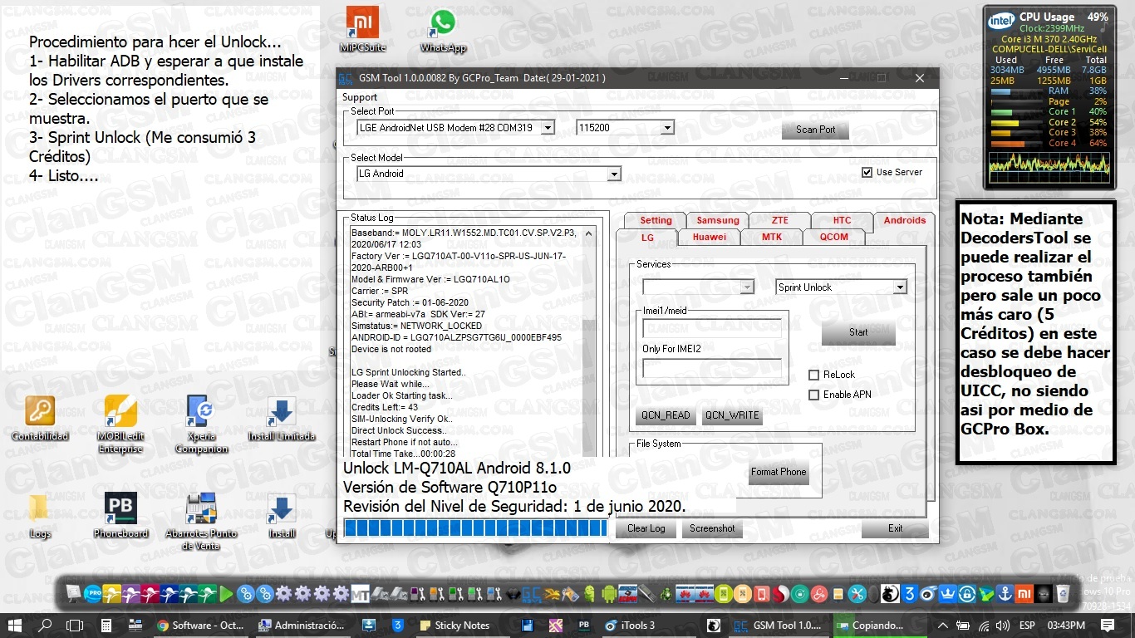The width and height of the screenshot is (1135, 638).
Task: Click the Format Phone button
Action: click(x=779, y=472)
